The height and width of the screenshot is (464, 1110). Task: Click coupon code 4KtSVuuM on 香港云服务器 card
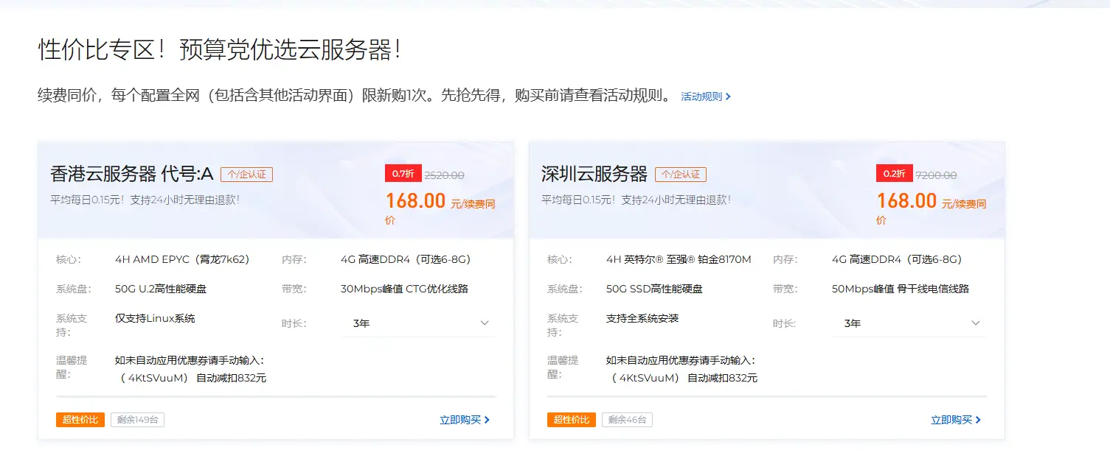click(x=153, y=378)
